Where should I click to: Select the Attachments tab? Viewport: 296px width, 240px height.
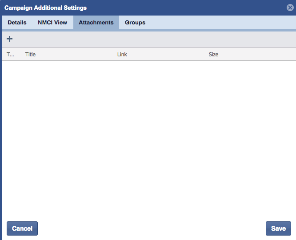click(96, 23)
